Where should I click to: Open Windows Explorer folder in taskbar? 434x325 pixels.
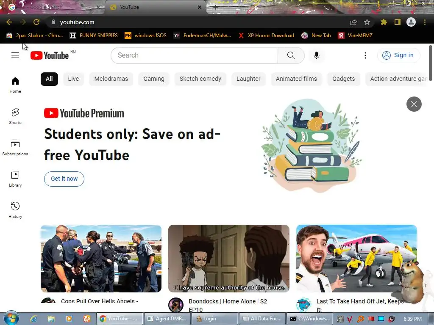coord(51,319)
